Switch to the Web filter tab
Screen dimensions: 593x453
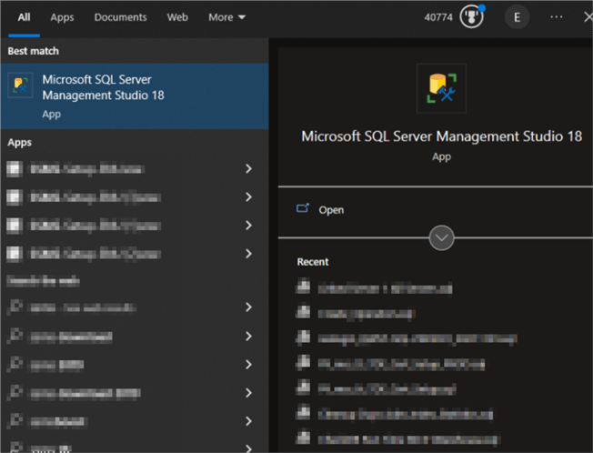[177, 17]
